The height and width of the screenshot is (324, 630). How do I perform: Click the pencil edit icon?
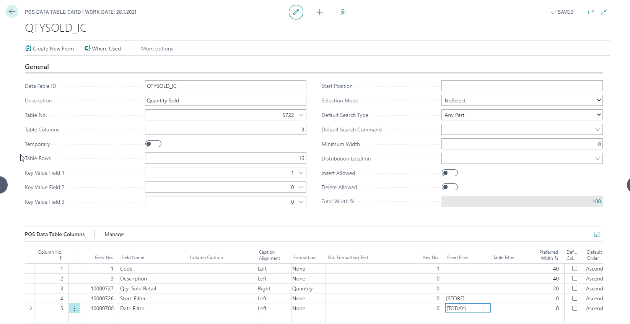(x=296, y=12)
